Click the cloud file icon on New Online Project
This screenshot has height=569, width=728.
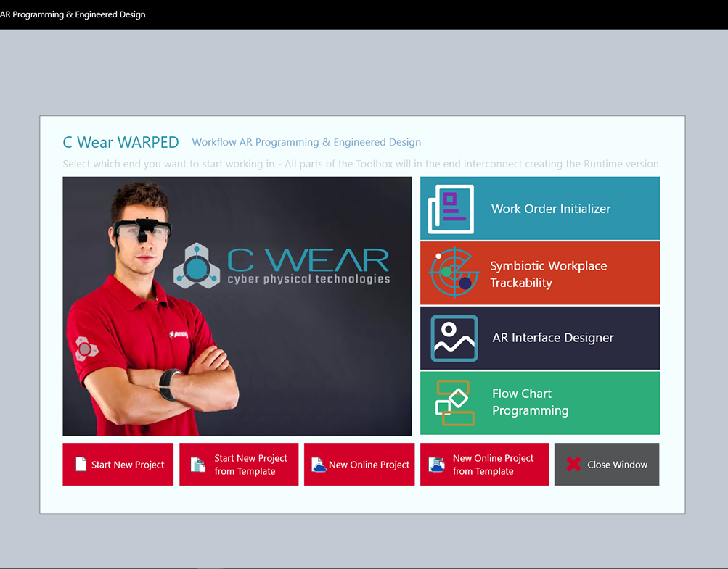tap(319, 464)
